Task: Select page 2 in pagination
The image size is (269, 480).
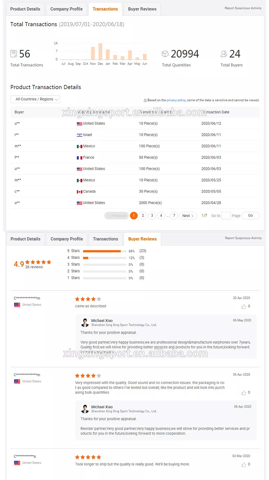Action: (143, 216)
